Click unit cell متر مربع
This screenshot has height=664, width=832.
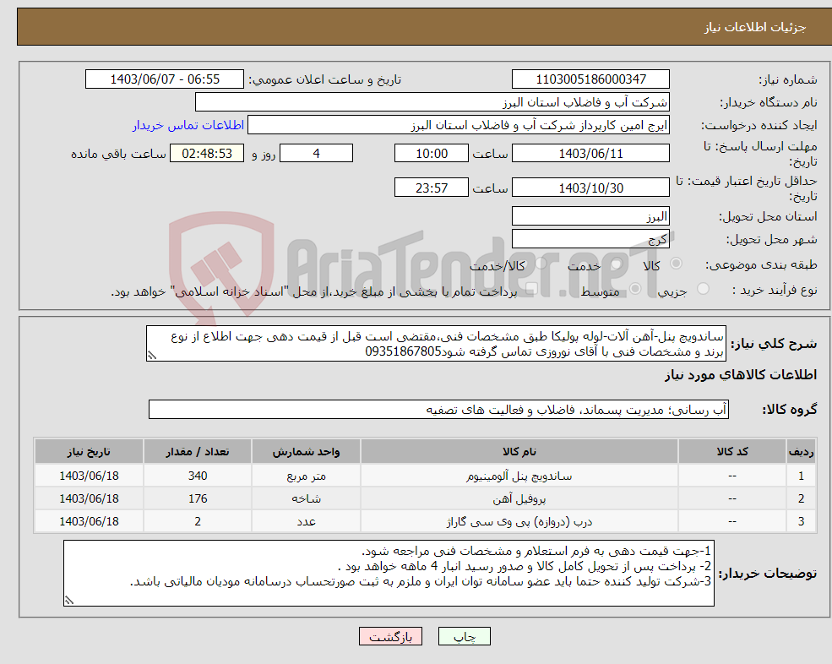point(306,476)
